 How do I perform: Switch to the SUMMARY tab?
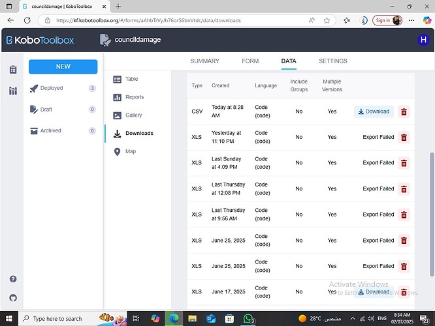[204, 61]
